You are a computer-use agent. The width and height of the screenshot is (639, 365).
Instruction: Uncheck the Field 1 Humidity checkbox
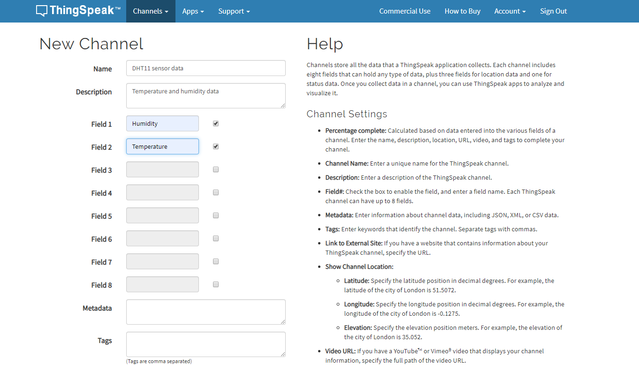[216, 123]
